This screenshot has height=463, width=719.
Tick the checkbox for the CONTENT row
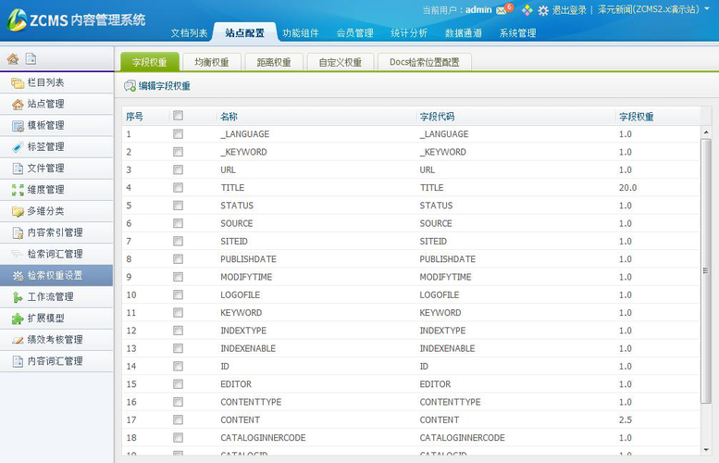[x=178, y=419]
